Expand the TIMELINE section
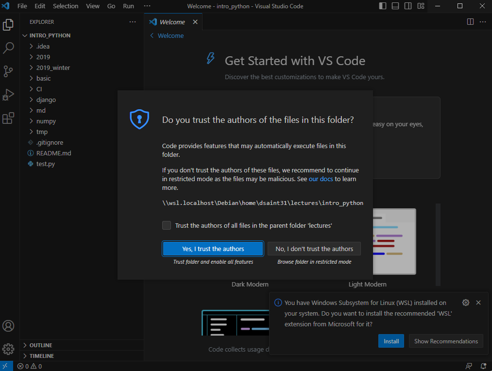492x371 pixels. (82, 355)
